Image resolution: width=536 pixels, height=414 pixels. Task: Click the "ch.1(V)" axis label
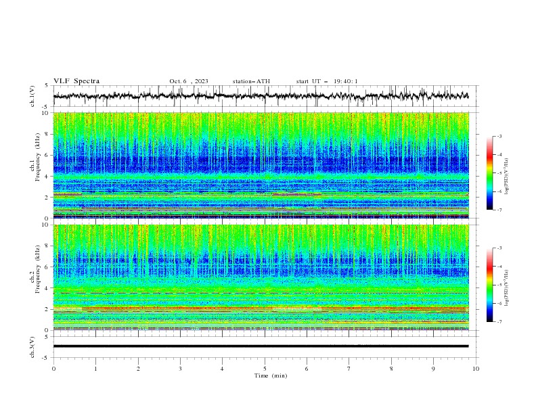32,96
